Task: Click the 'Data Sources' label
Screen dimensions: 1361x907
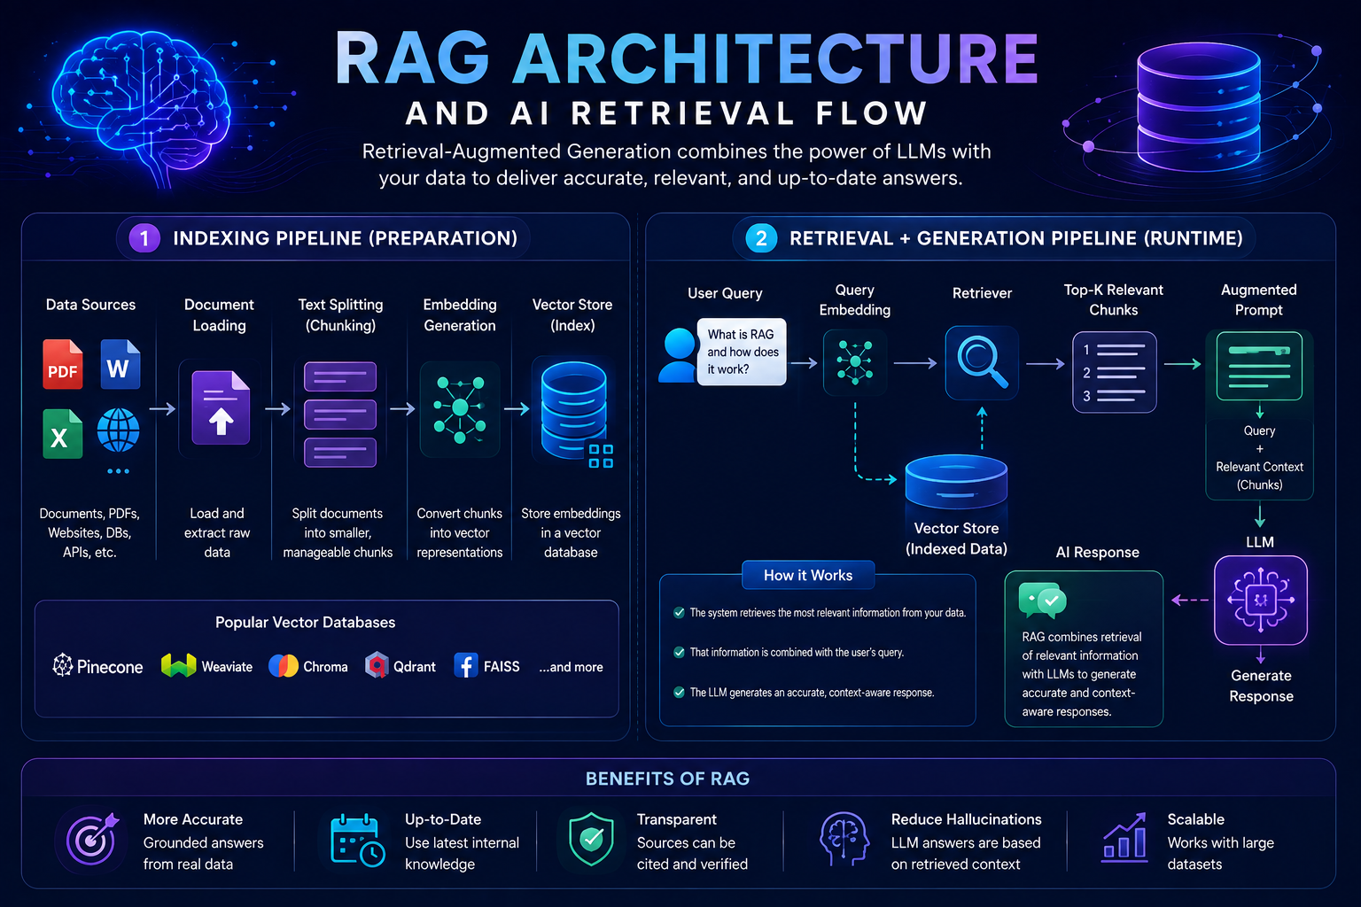Action: pos(90,305)
